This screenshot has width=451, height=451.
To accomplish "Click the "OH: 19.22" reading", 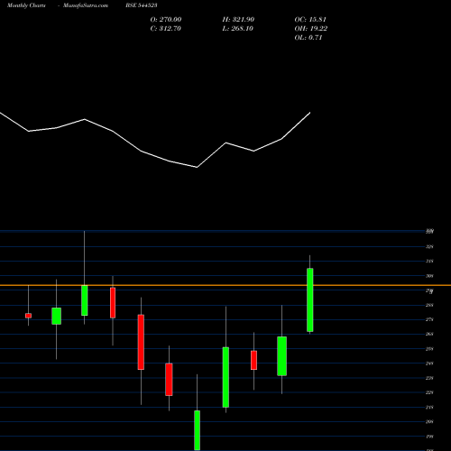I will coord(311,28).
